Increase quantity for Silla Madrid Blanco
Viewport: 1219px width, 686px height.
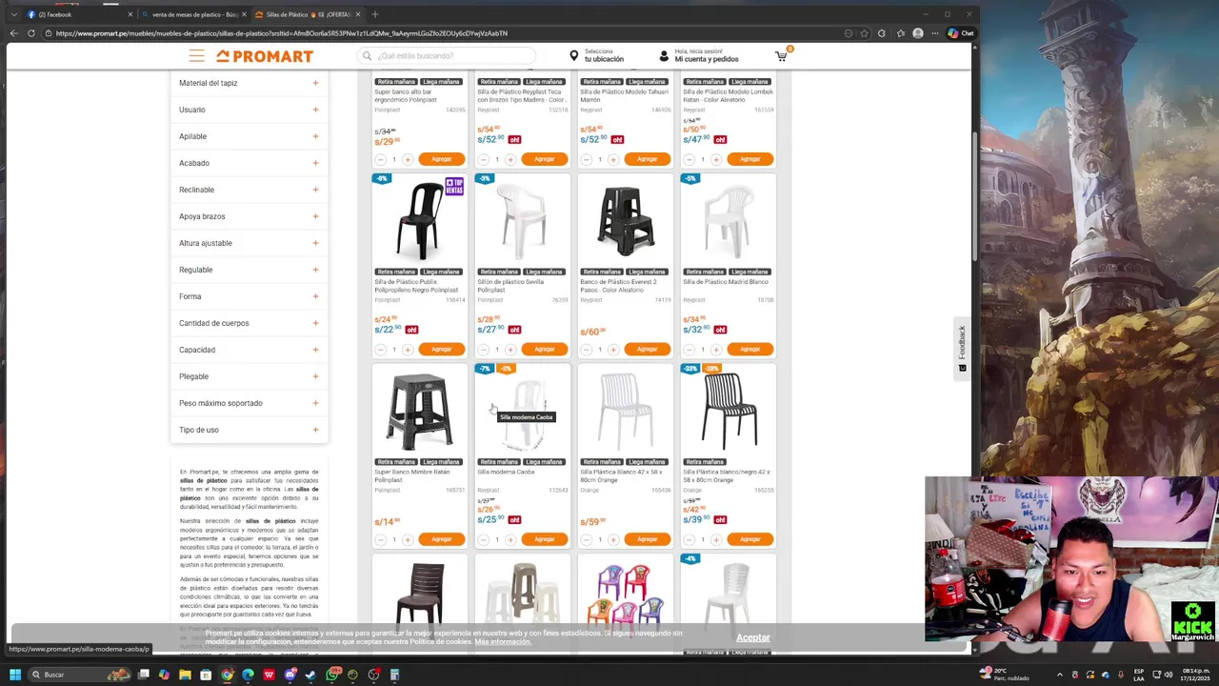(716, 349)
